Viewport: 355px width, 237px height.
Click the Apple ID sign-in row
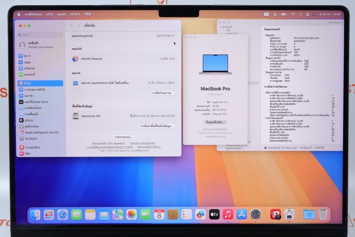36,45
